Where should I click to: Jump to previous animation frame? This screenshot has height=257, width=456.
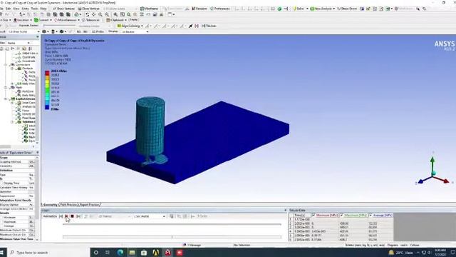point(61,216)
